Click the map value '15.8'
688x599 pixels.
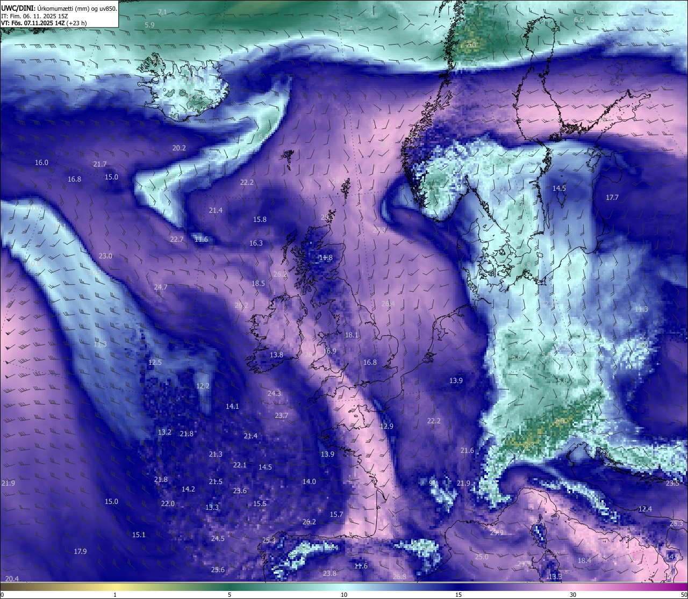[260, 219]
